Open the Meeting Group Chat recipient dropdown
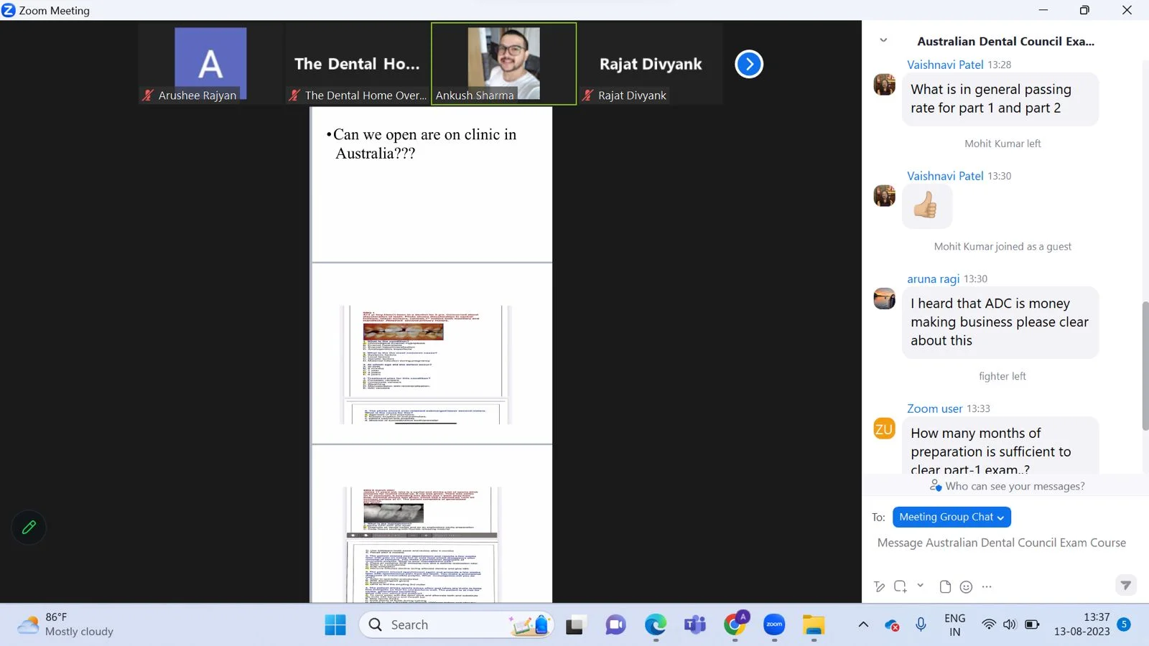1149x646 pixels. [x=952, y=517]
